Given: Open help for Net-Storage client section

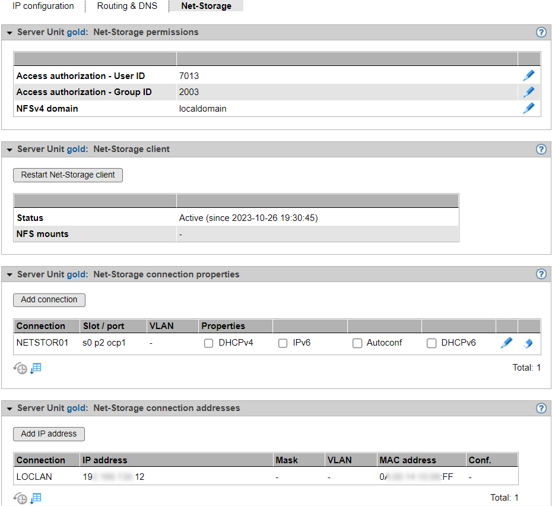Looking at the screenshot, I should pyautogui.click(x=541, y=149).
